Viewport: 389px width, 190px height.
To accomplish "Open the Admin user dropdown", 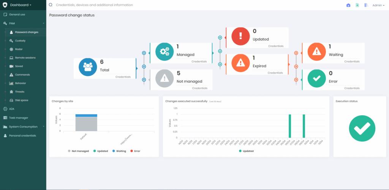I will pyautogui.click(x=378, y=5).
